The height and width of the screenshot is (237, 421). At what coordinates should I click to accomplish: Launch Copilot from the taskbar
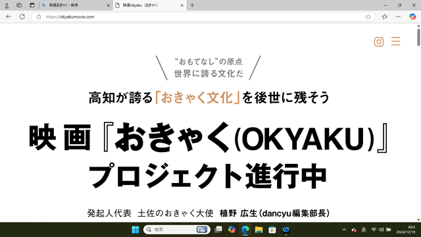pyautogui.click(x=232, y=230)
